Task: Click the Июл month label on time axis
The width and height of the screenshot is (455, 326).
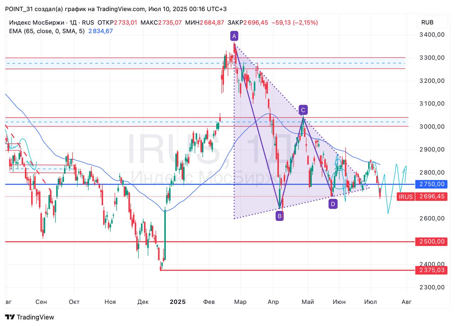Action: (x=370, y=302)
